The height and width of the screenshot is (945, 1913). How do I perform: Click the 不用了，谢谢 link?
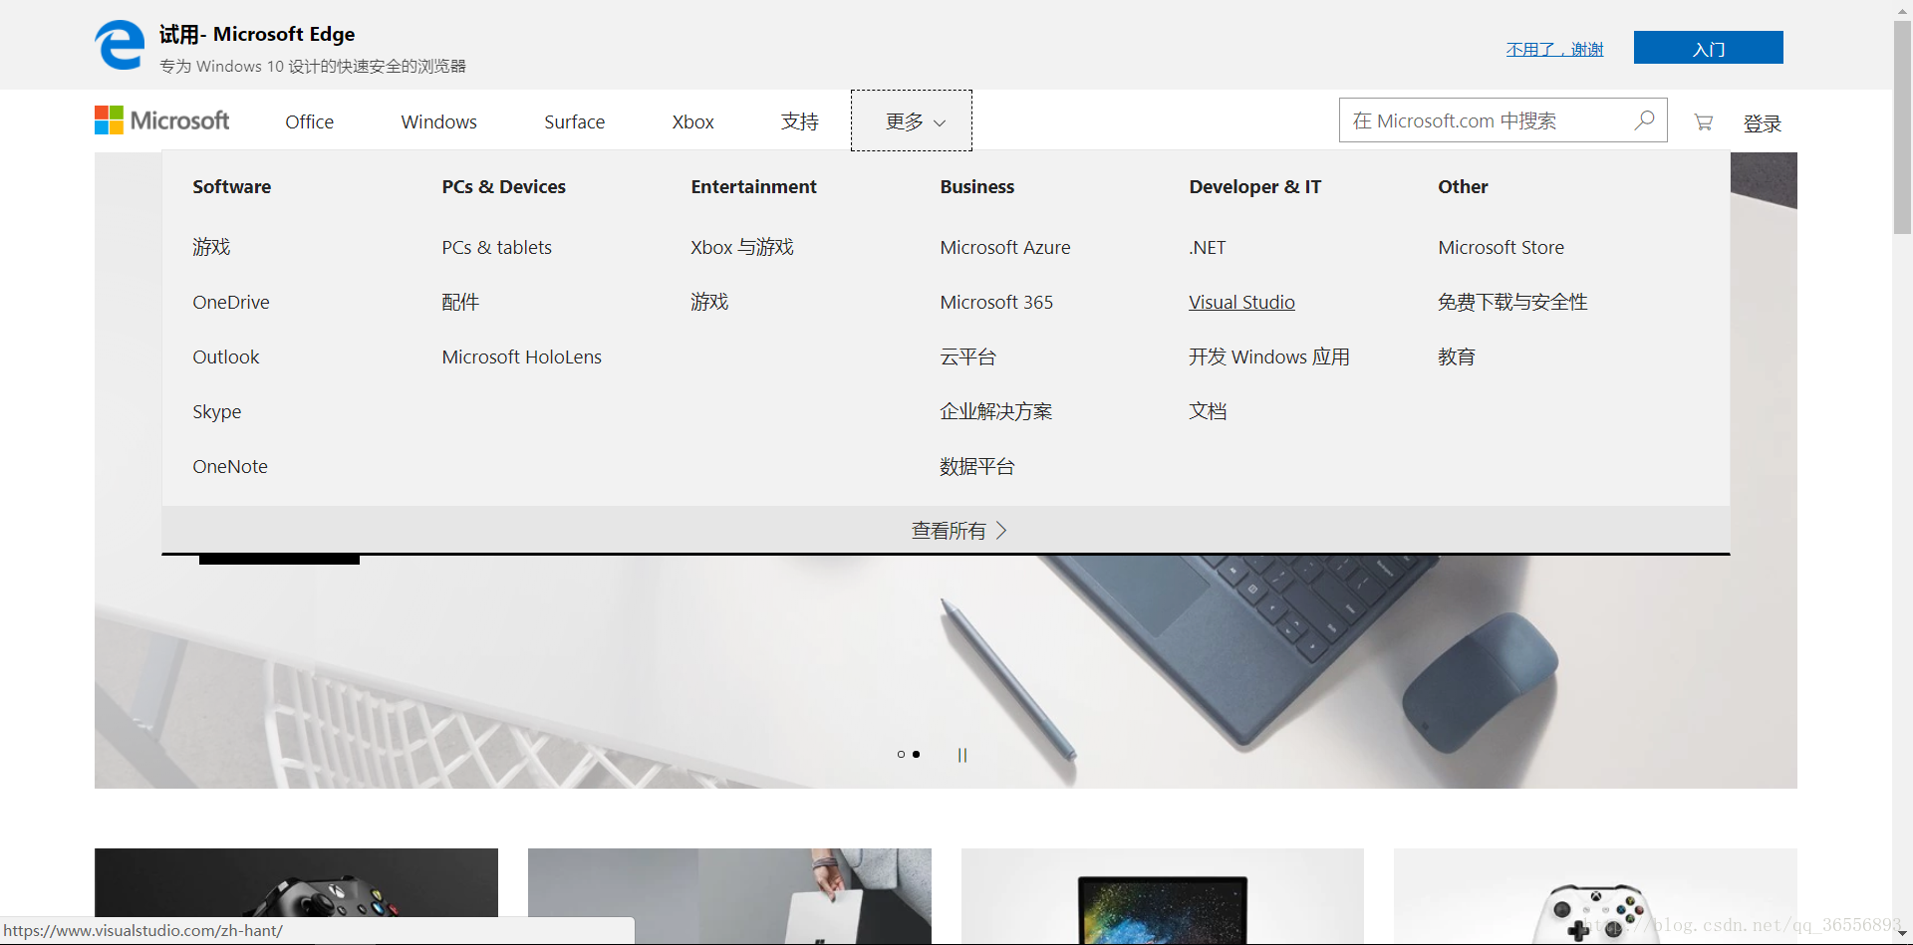(1554, 49)
